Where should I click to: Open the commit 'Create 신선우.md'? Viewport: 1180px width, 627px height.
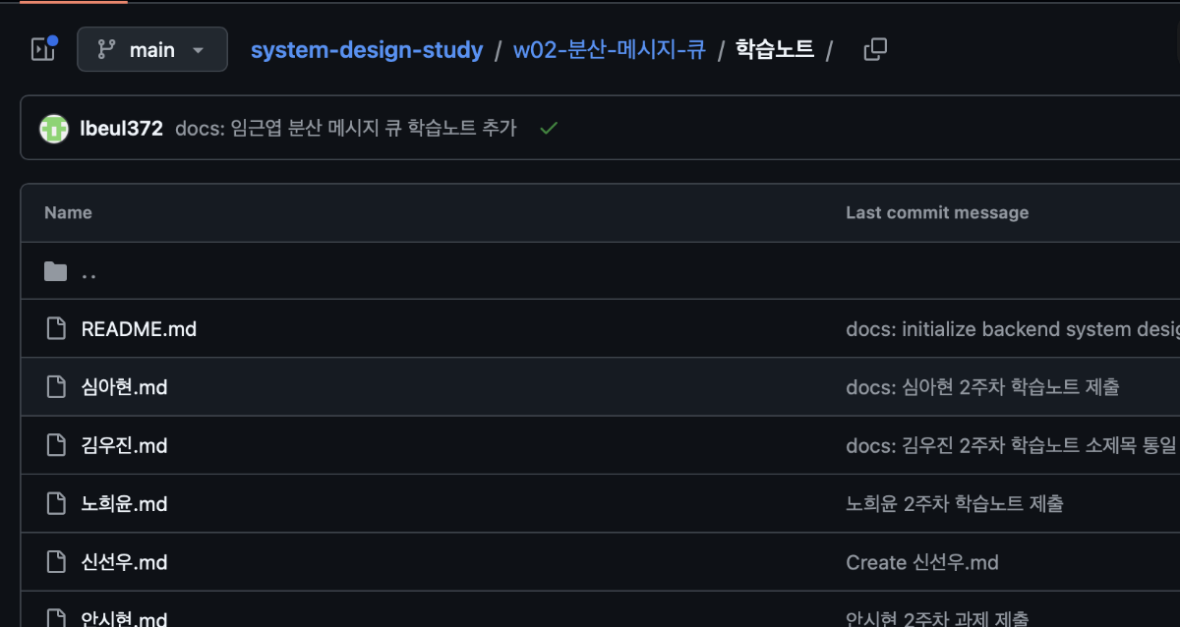tap(922, 562)
